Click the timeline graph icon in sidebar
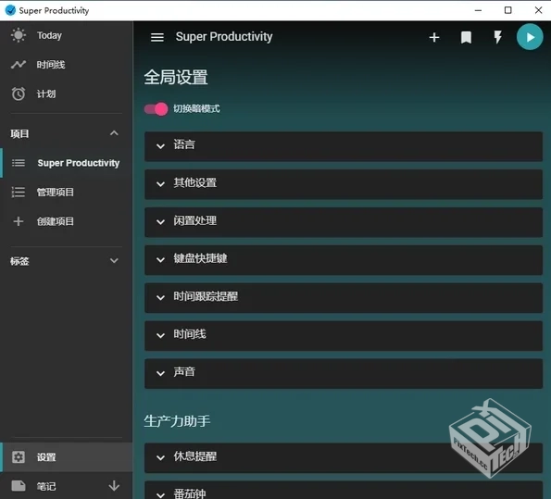 (19, 65)
